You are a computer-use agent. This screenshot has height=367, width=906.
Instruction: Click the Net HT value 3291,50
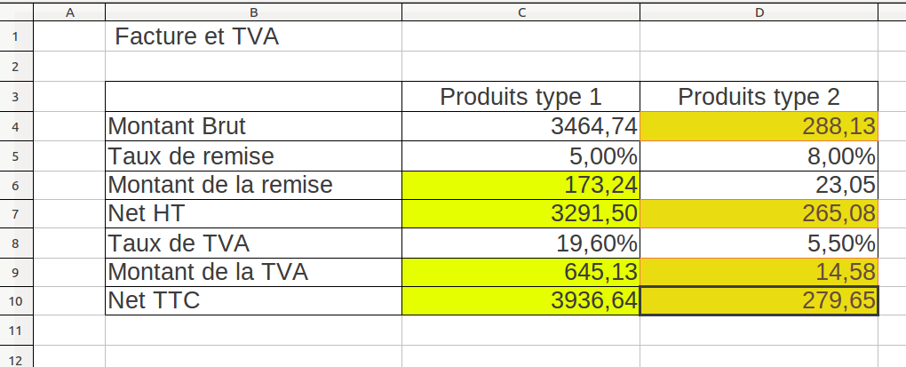(x=521, y=214)
